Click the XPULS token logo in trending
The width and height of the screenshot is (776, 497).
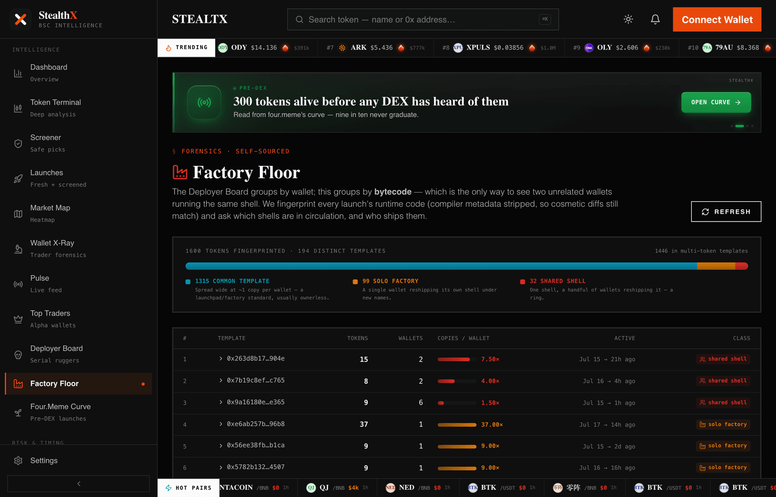(x=458, y=48)
